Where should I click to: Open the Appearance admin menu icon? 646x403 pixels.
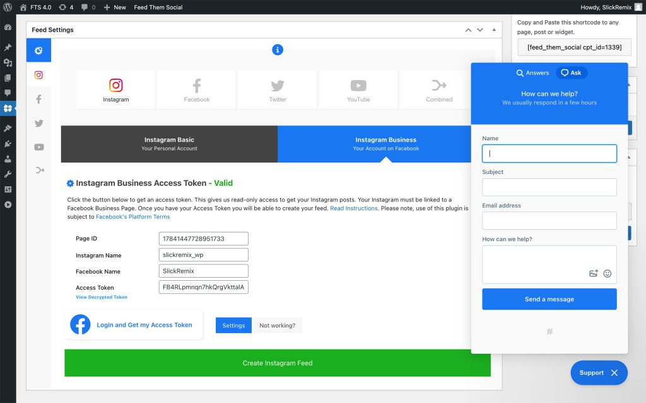pyautogui.click(x=8, y=128)
